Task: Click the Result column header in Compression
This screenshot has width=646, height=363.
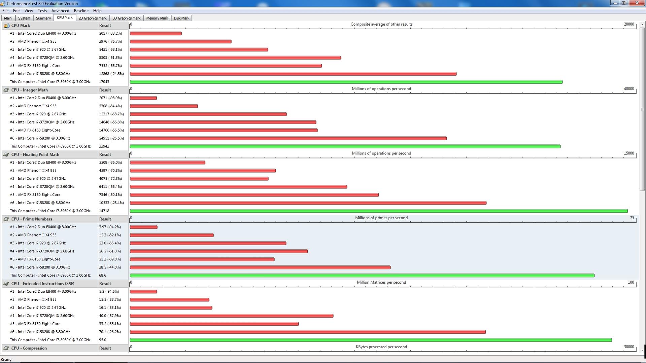Action: tap(113, 349)
